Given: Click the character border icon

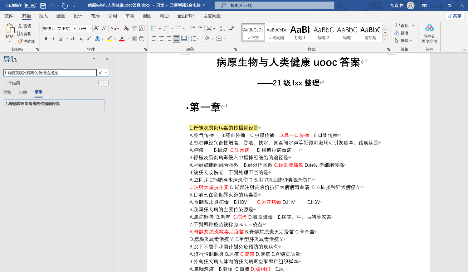Looking at the screenshot, I should [142, 28].
